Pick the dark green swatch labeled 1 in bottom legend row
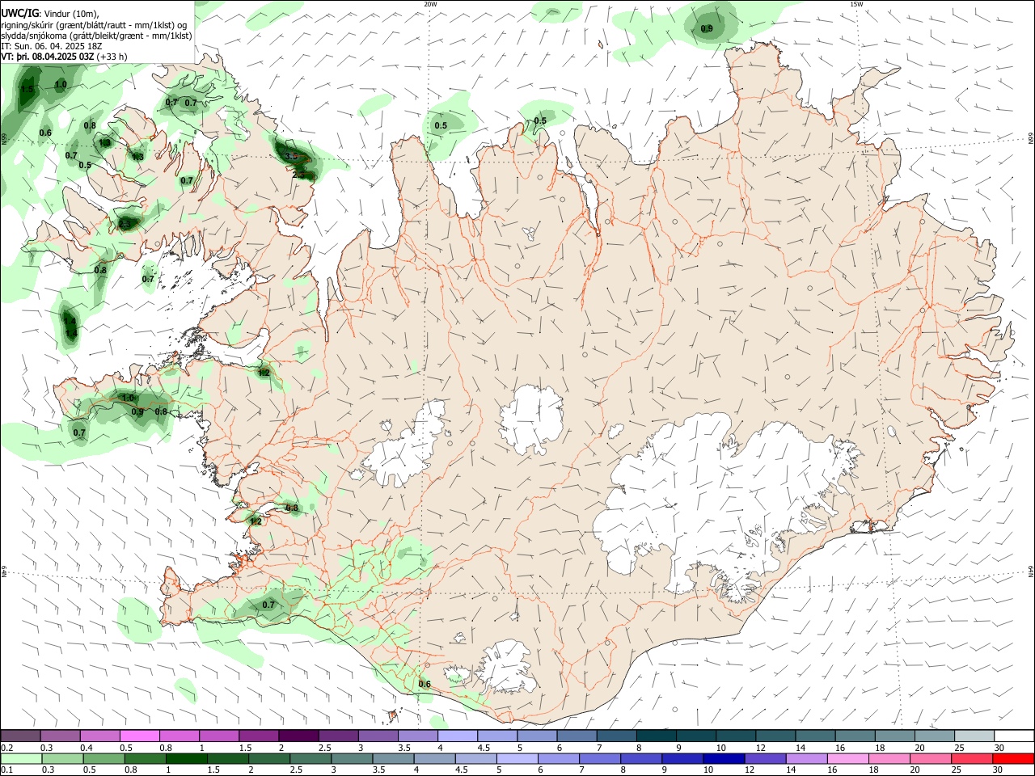1035x776 pixels. pos(186,758)
